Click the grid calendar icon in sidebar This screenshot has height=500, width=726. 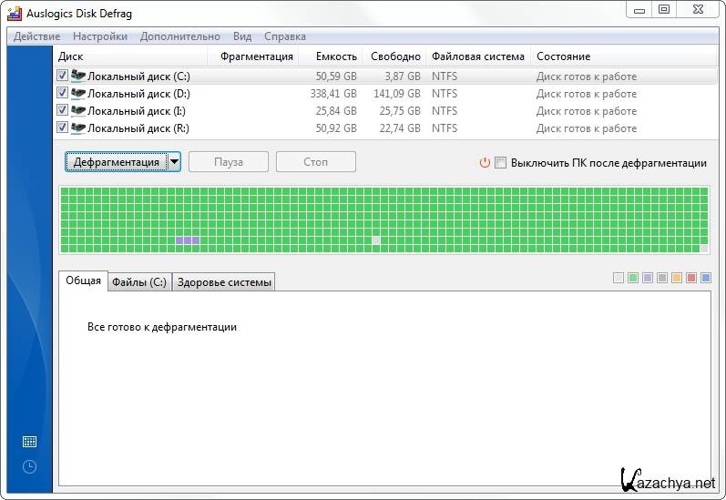click(x=29, y=442)
